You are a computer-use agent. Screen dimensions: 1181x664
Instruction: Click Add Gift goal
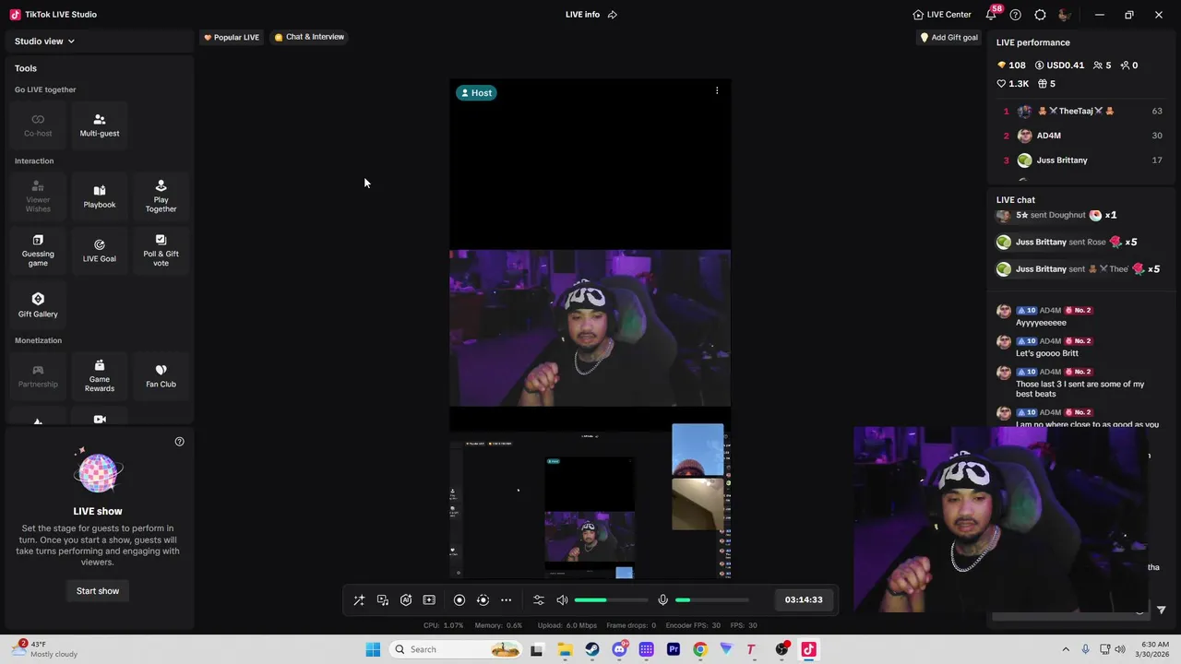click(948, 38)
